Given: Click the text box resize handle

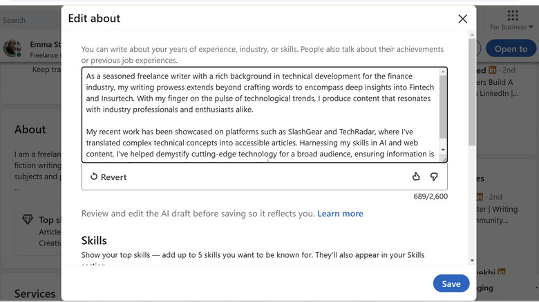Looking at the screenshot, I should [443, 159].
